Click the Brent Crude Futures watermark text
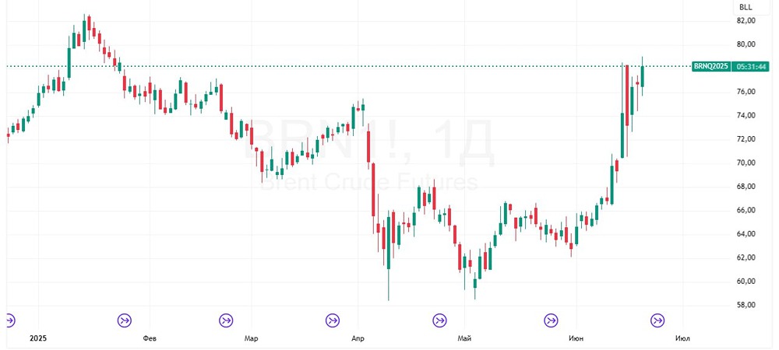 [368, 184]
